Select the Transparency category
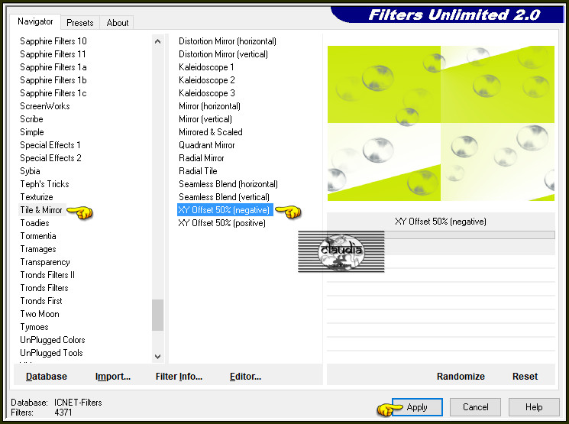The height and width of the screenshot is (424, 569). coord(45,262)
